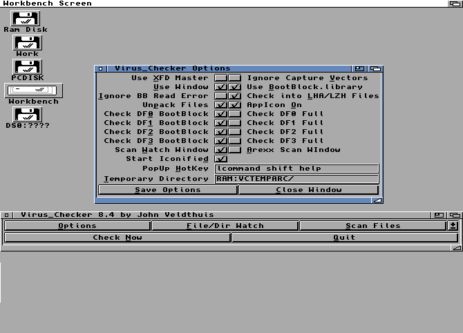Toggle Use BootBlock.library checkbox
The height and width of the screenshot is (333, 463).
(x=235, y=87)
